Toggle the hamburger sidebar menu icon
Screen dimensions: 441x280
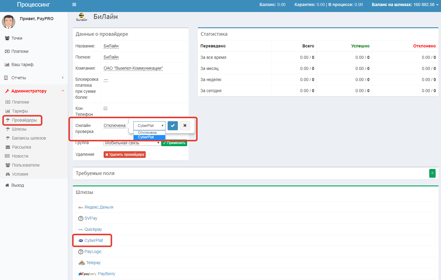point(74,5)
